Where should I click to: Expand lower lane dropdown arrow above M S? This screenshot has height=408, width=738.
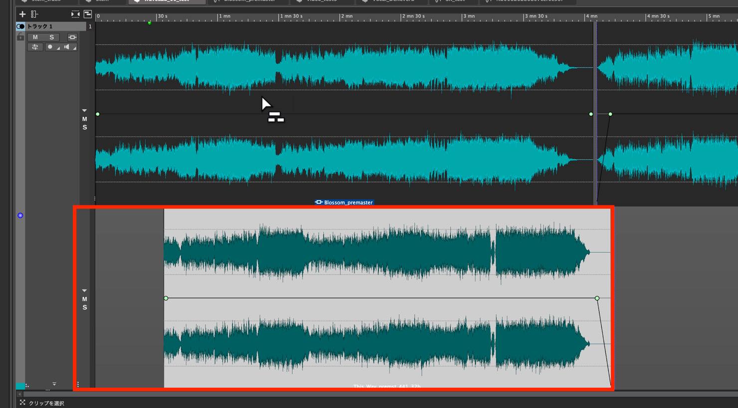84,290
